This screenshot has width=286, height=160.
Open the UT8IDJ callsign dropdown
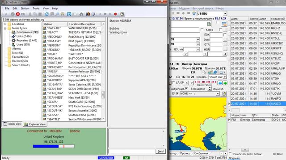225,14
